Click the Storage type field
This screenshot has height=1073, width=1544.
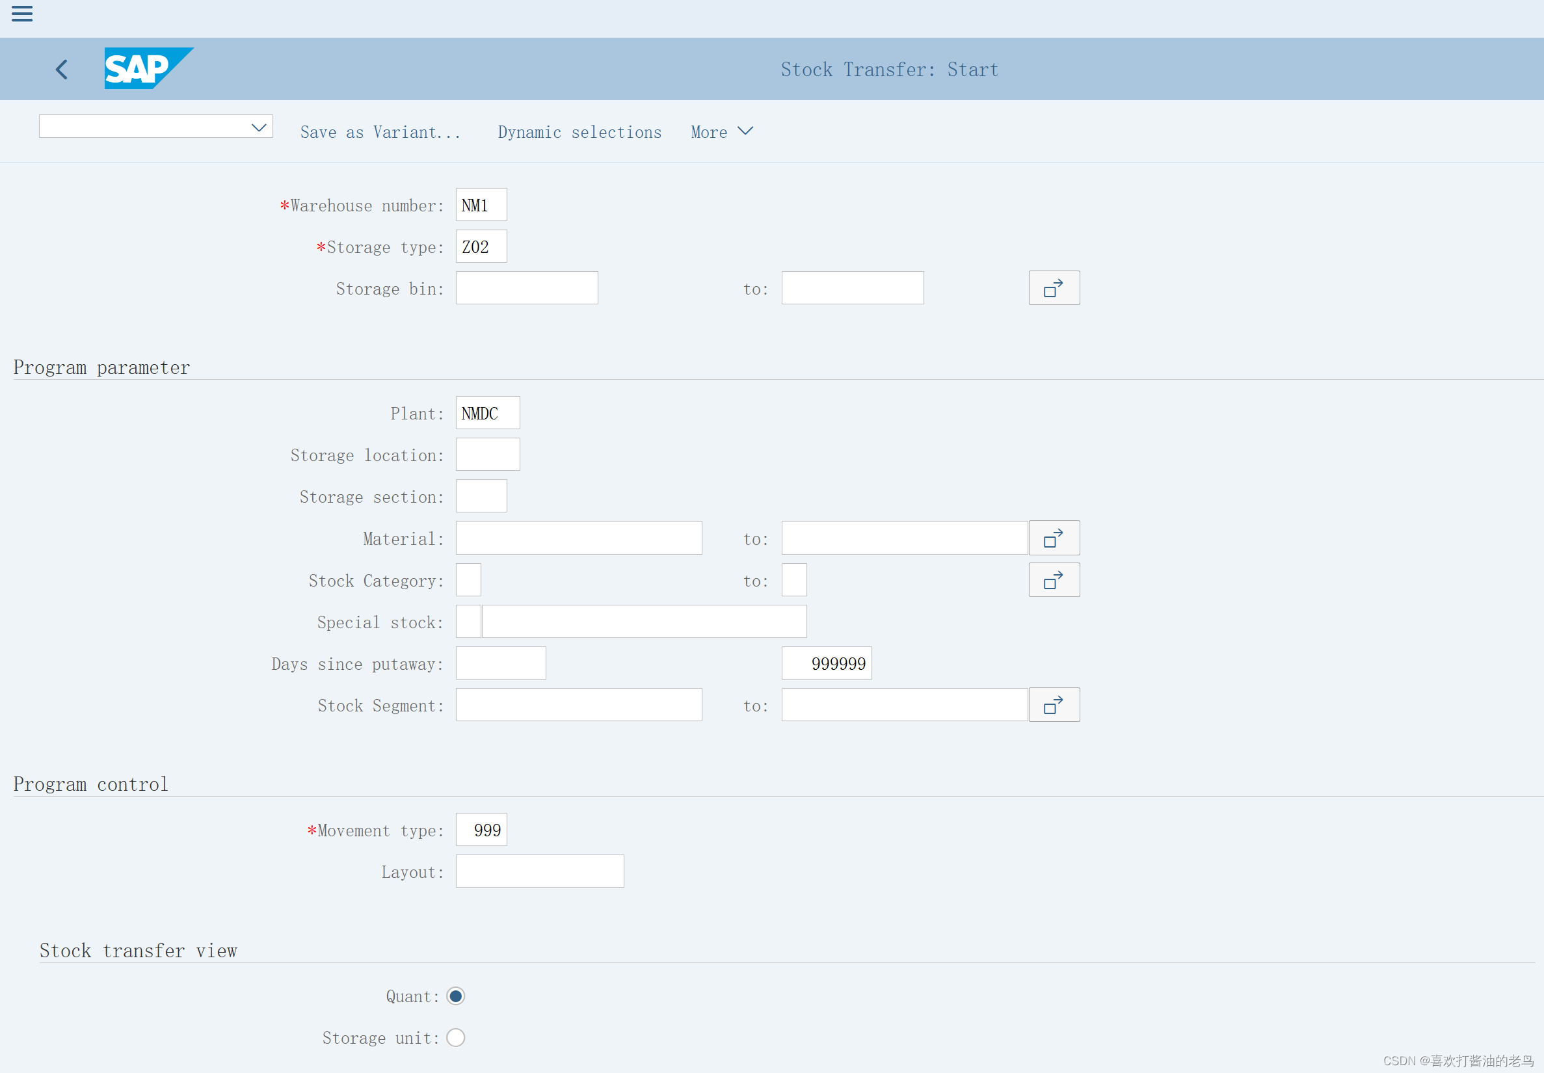[481, 246]
